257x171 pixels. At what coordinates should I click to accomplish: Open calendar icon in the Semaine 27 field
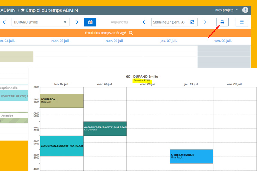pyautogui.click(x=192, y=22)
